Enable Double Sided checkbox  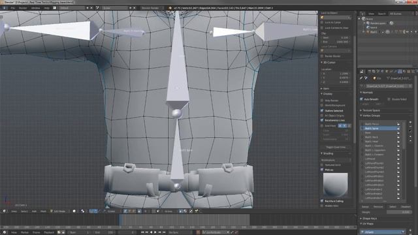pos(389,99)
